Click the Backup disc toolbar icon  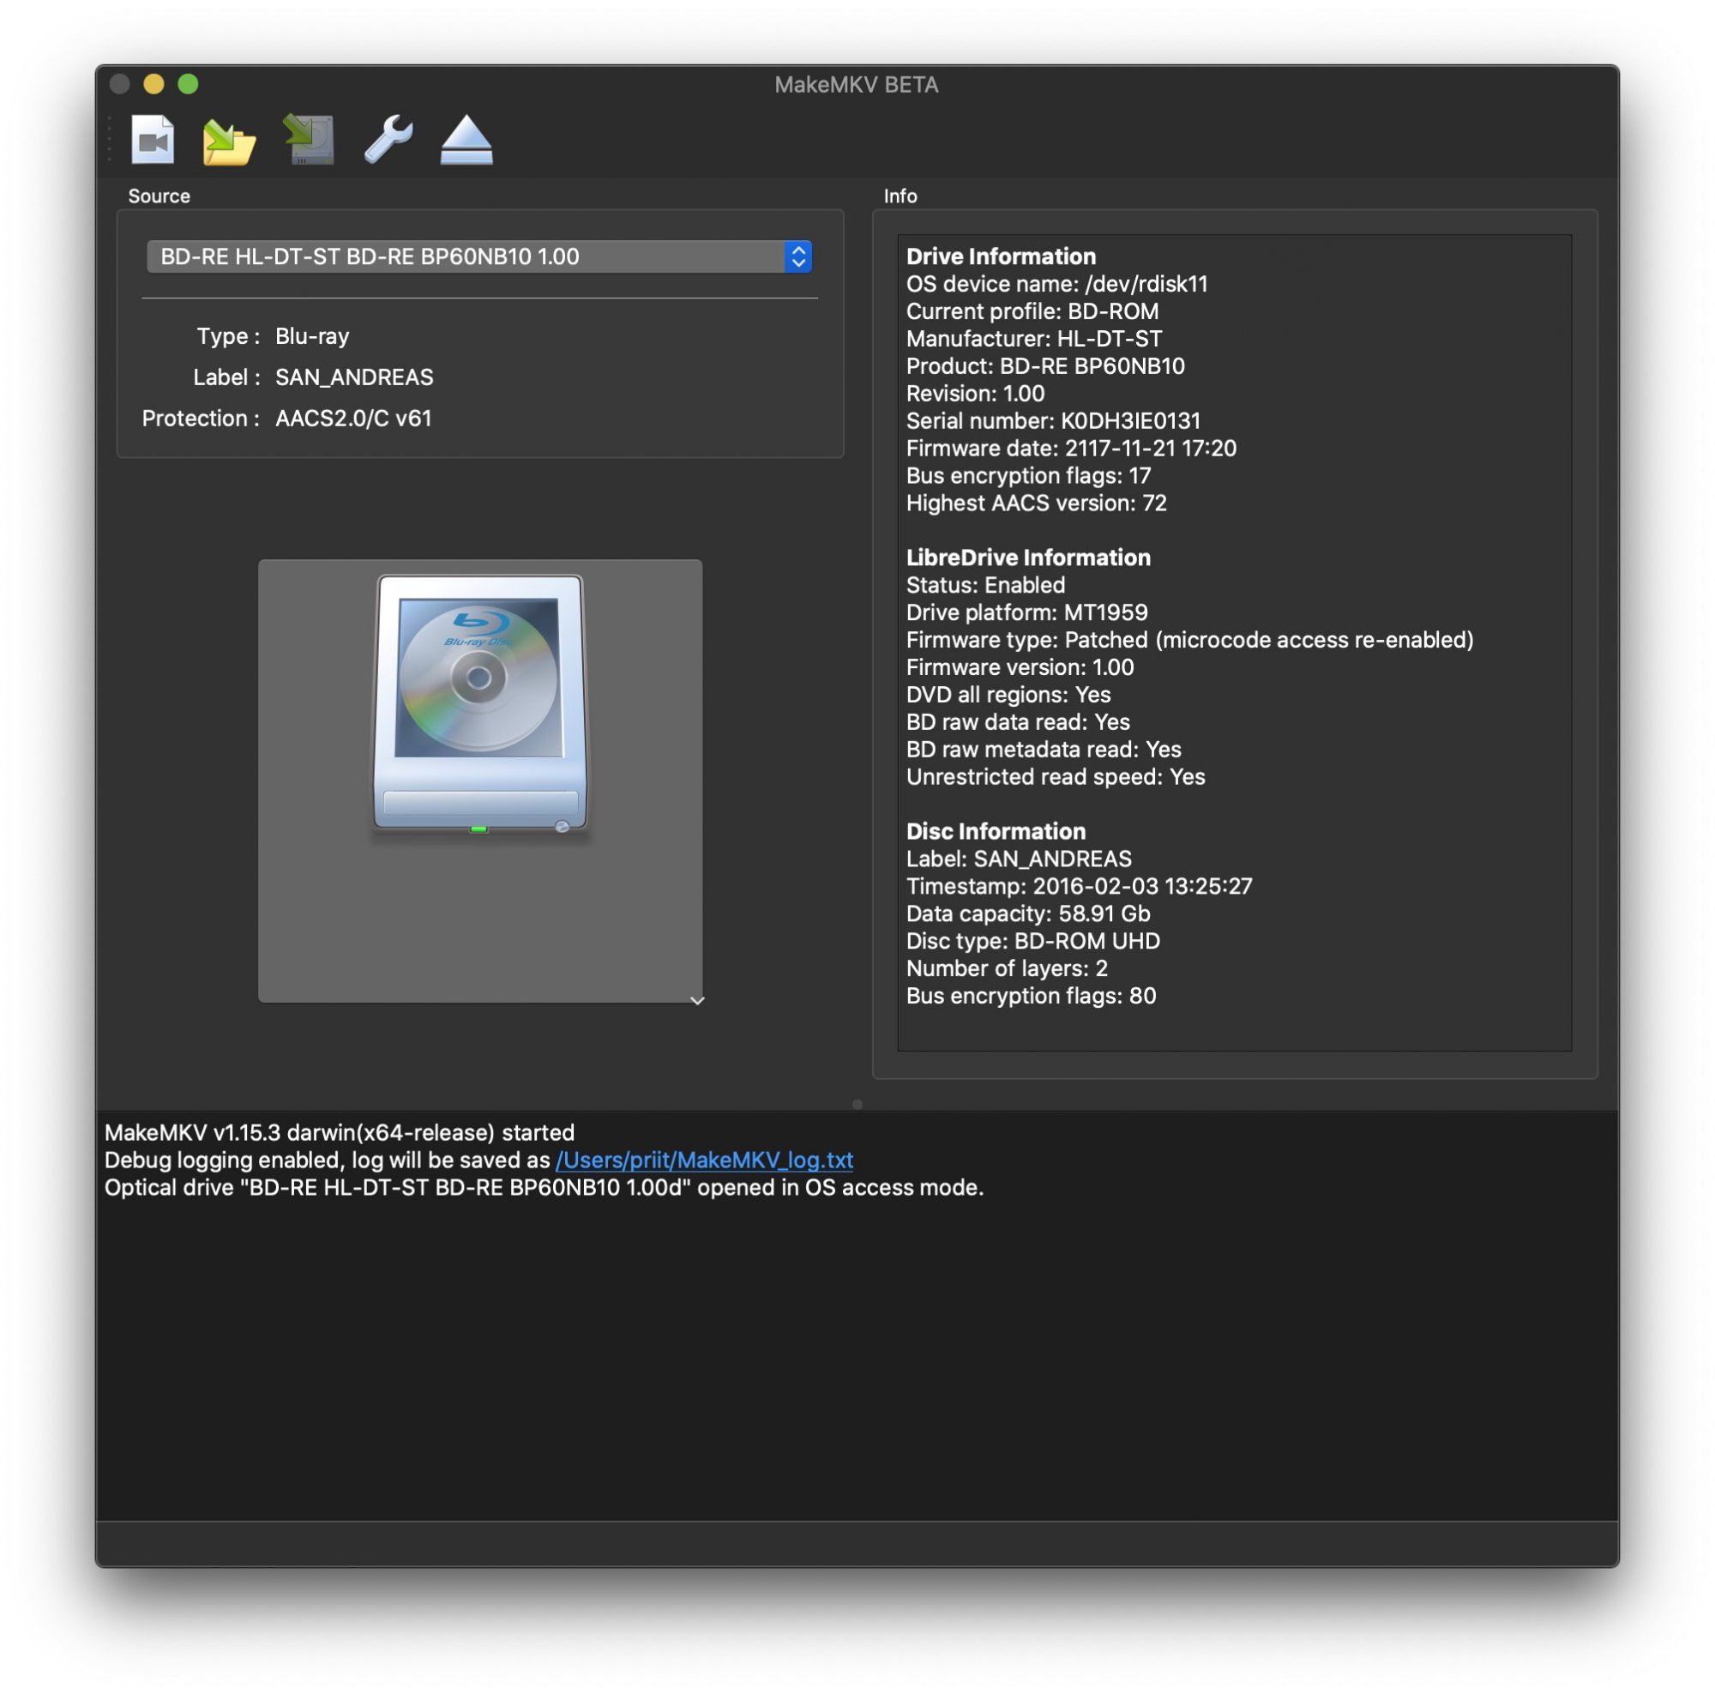[308, 141]
